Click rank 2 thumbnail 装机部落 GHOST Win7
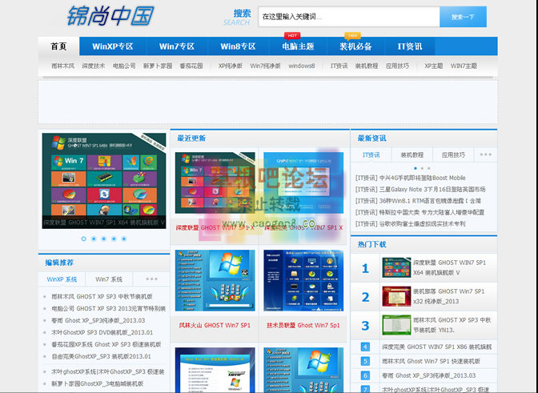Image resolution: width=538 pixels, height=393 pixels. click(x=396, y=296)
